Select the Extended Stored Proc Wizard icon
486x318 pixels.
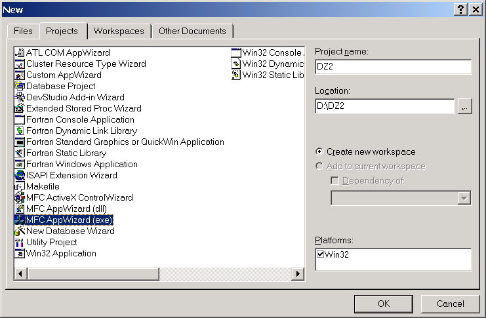click(20, 108)
